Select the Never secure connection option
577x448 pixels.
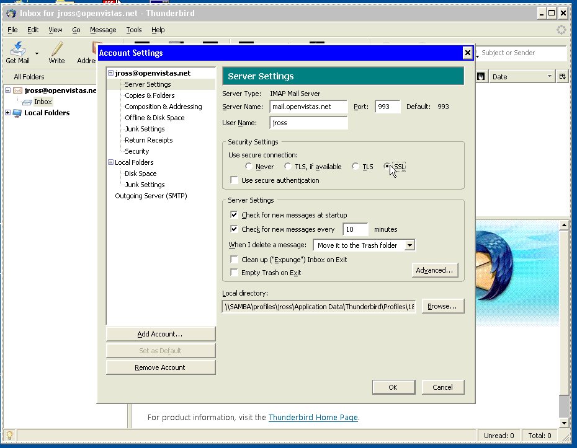coord(248,167)
